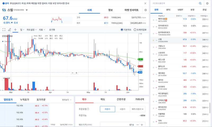Open market list gear settings
Image resolution: width=212 pixels, height=127 pixels.
point(207,3)
